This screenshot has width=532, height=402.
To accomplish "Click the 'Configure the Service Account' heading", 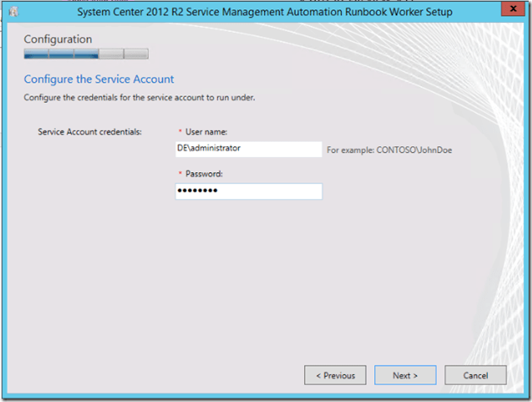I will tap(99, 79).
